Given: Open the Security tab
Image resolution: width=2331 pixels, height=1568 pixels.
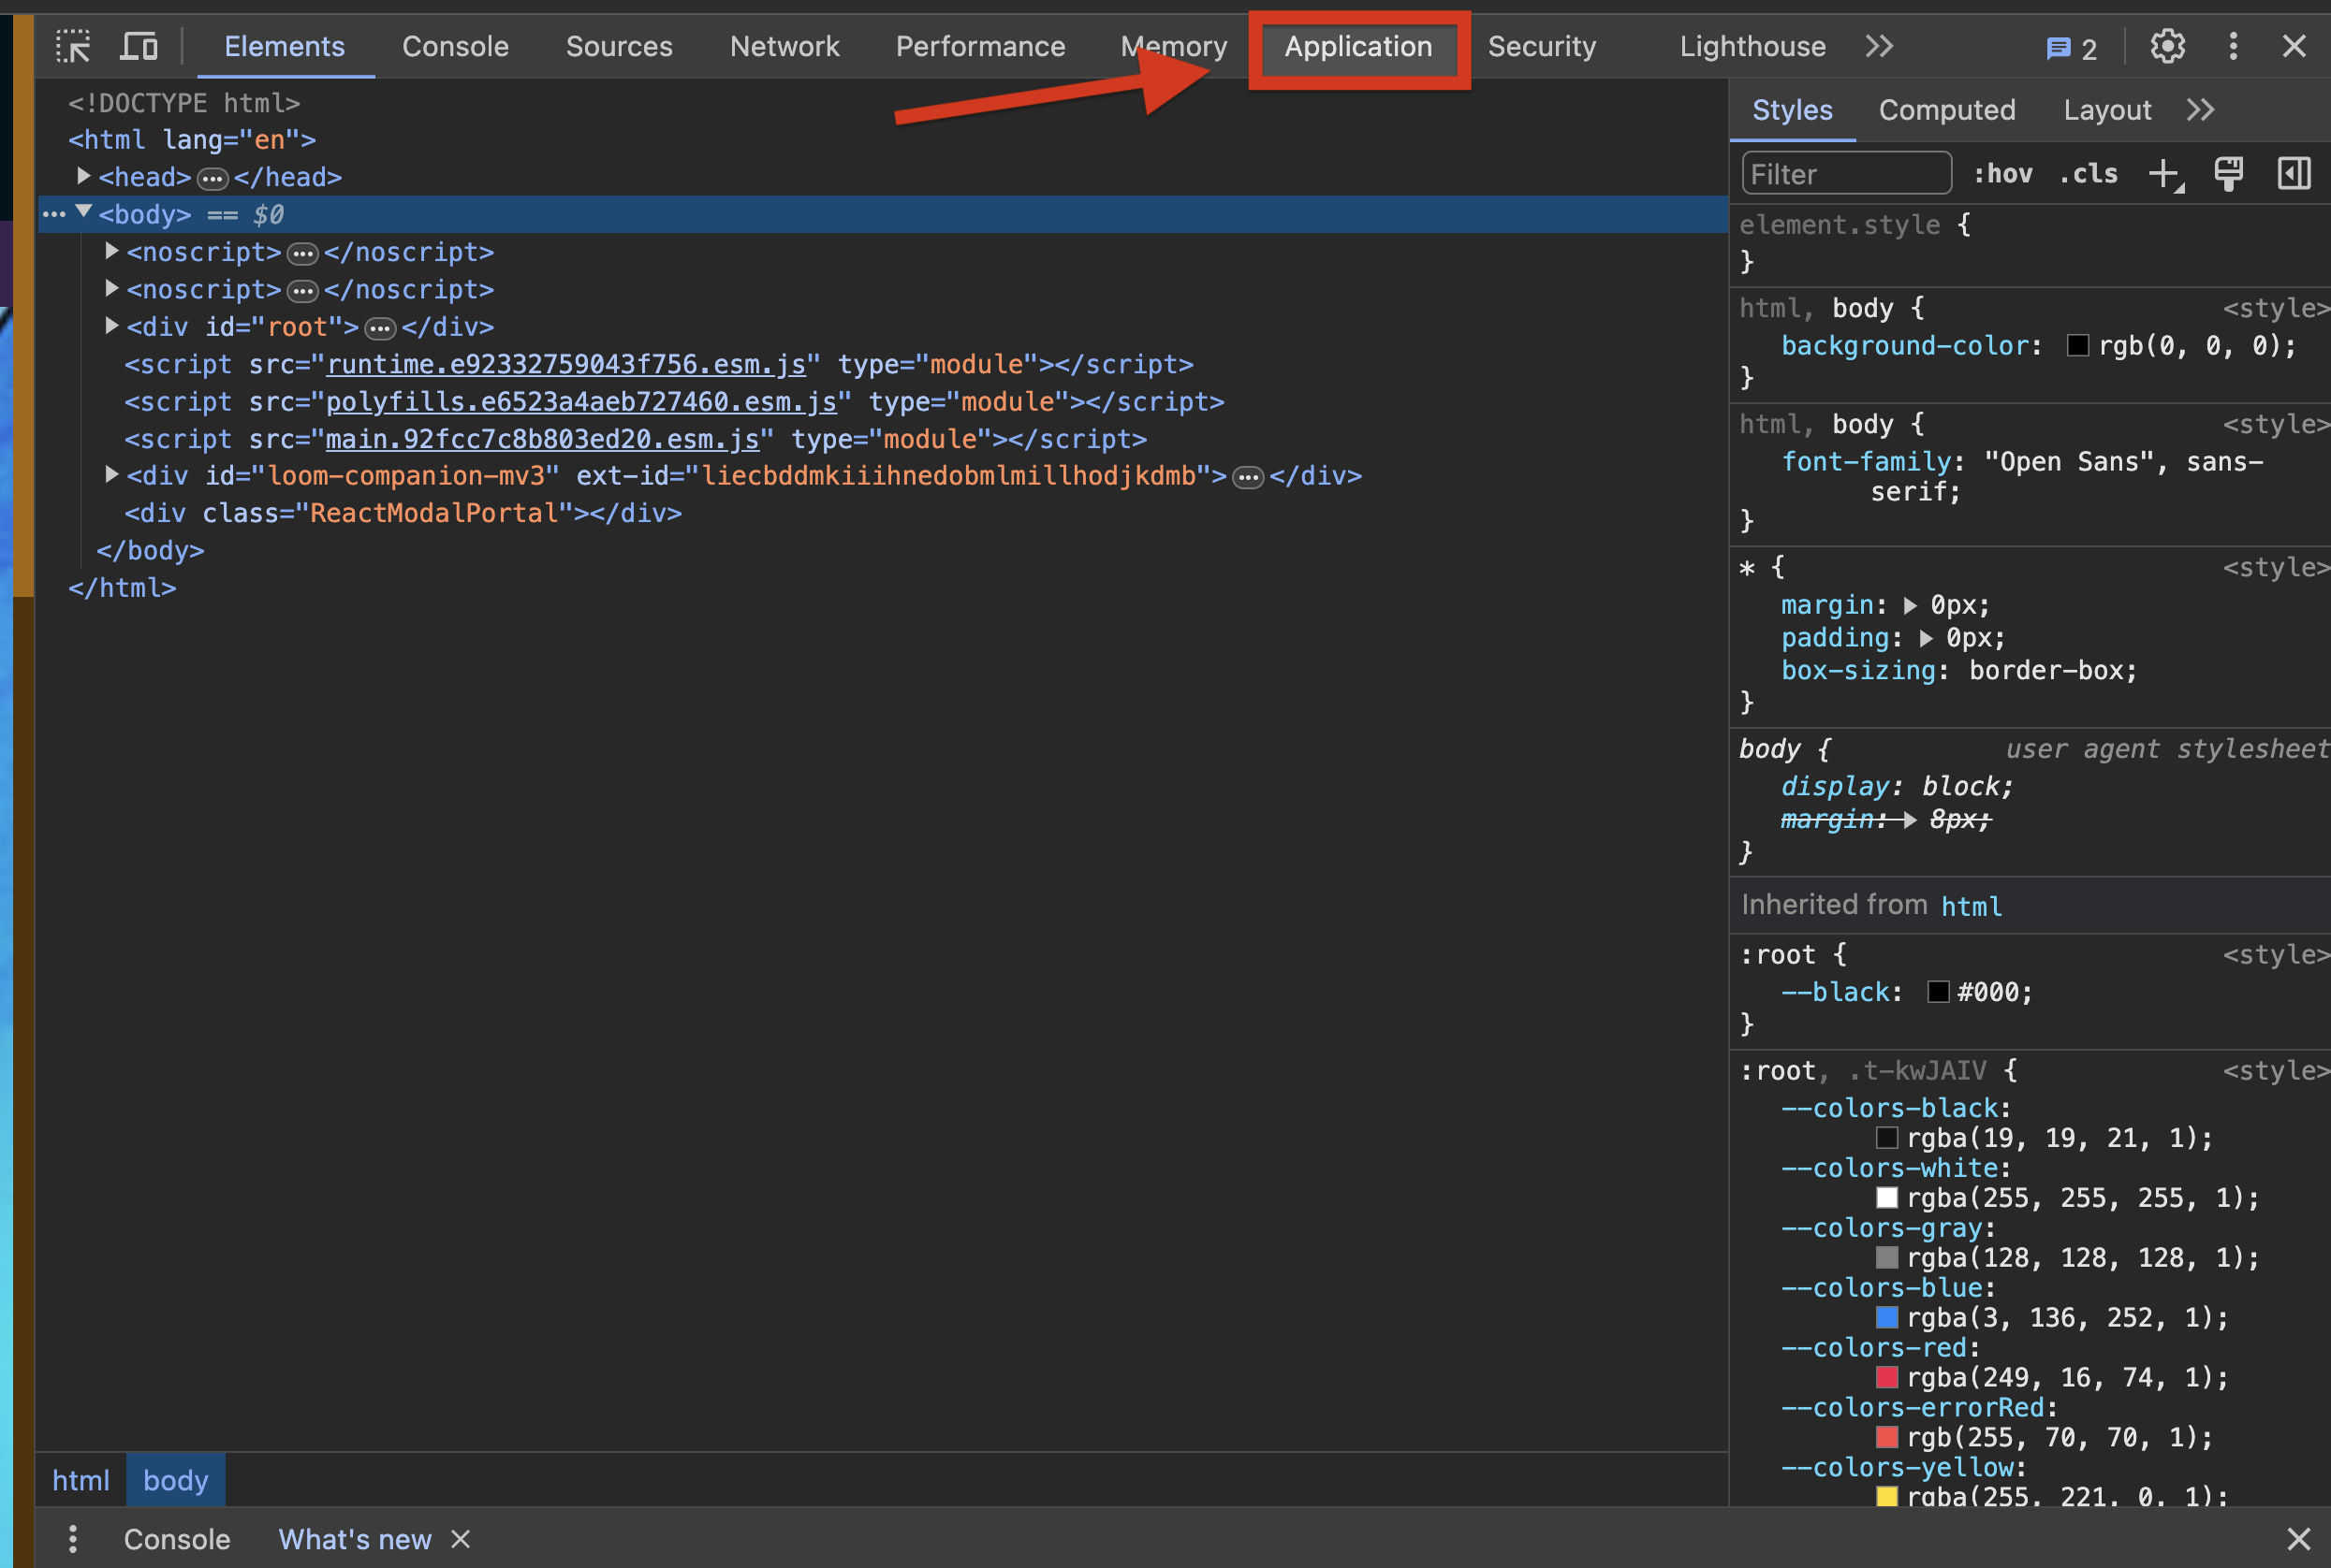Looking at the screenshot, I should 1542,46.
